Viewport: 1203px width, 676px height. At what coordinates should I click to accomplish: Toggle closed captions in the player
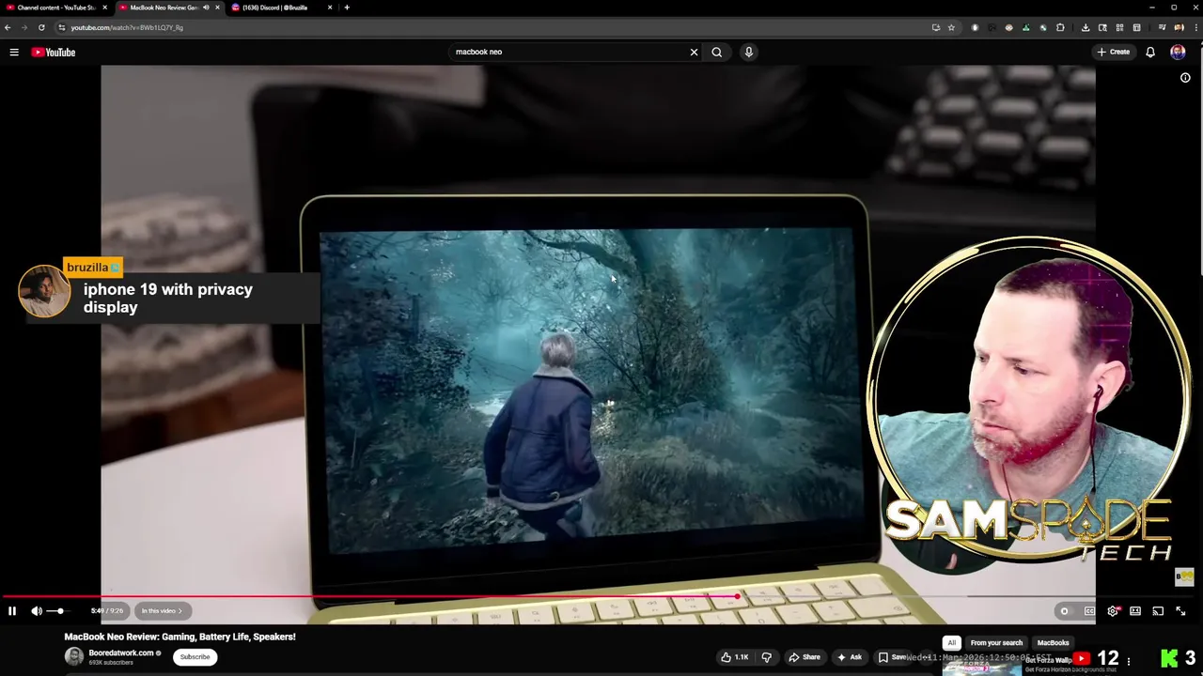click(1089, 611)
